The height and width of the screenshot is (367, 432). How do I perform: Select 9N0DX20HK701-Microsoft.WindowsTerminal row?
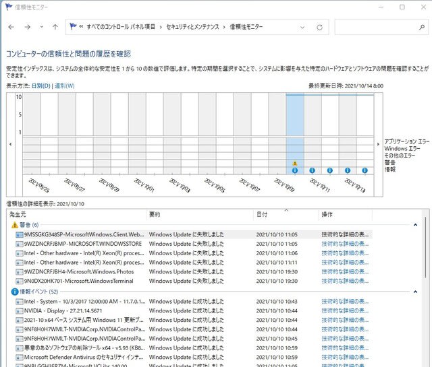(194, 281)
